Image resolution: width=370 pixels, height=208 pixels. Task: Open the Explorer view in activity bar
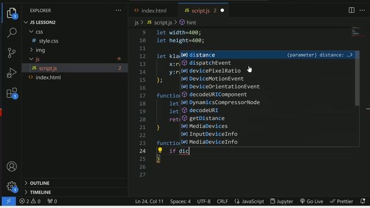(12, 13)
